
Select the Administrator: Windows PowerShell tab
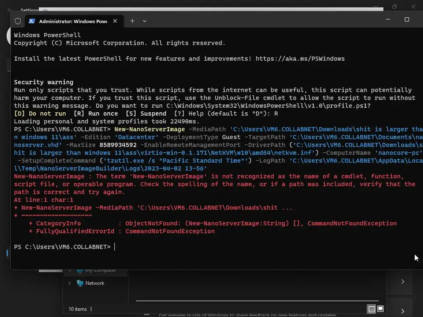[x=74, y=21]
